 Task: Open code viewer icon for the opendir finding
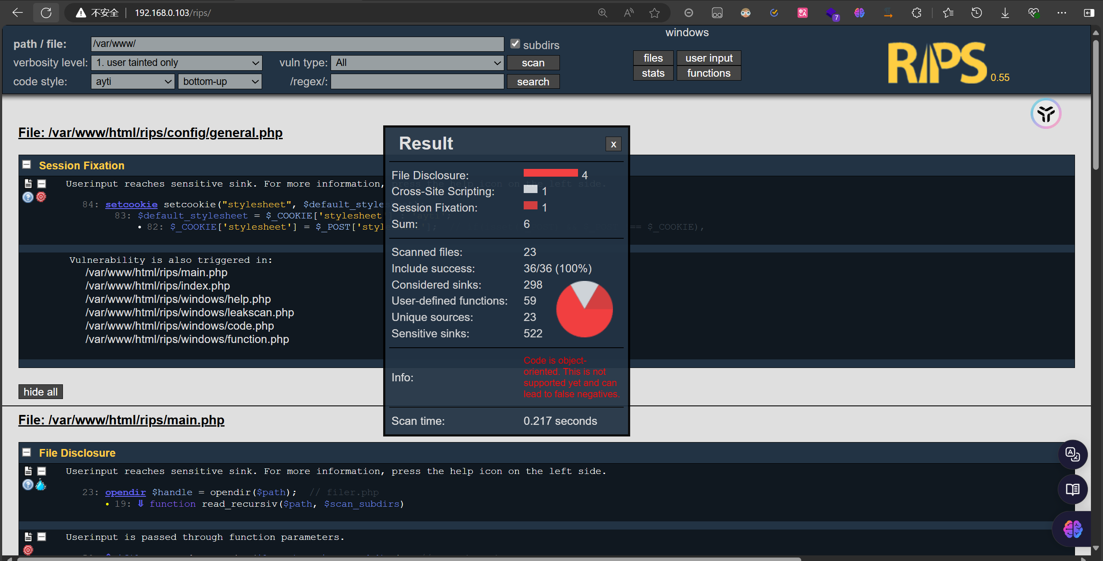(x=28, y=471)
